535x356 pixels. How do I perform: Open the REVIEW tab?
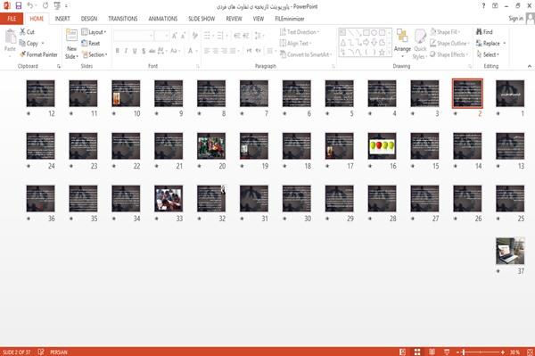[x=234, y=19]
